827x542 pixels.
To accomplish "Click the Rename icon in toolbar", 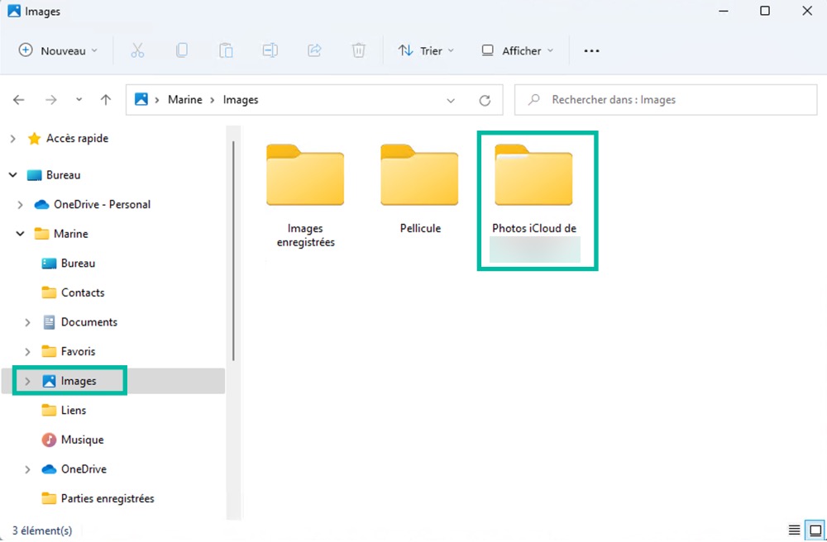I will [x=270, y=50].
